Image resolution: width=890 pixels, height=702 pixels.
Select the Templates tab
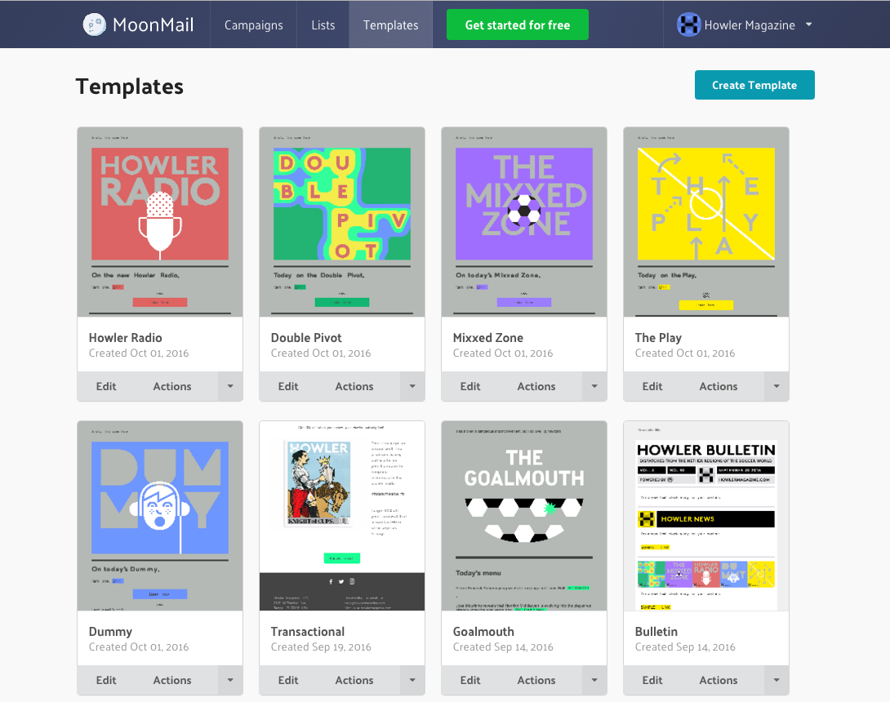click(x=390, y=24)
